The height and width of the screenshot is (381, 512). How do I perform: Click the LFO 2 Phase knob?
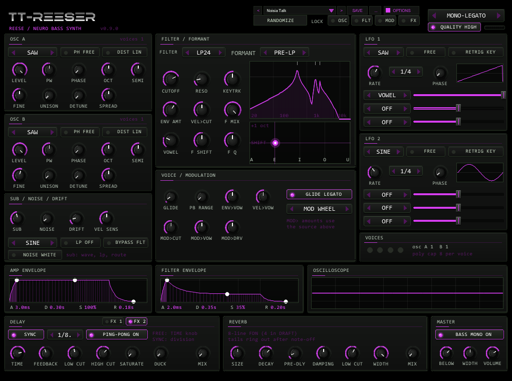[440, 173]
